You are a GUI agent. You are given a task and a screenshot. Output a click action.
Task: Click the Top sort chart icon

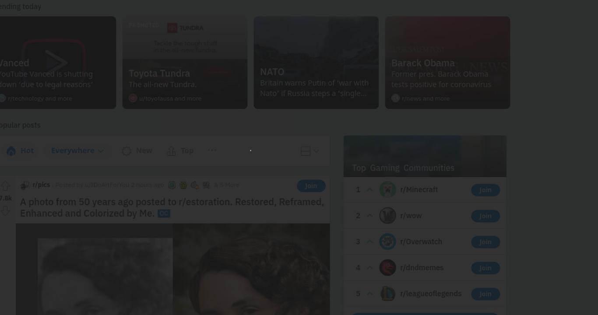point(171,151)
